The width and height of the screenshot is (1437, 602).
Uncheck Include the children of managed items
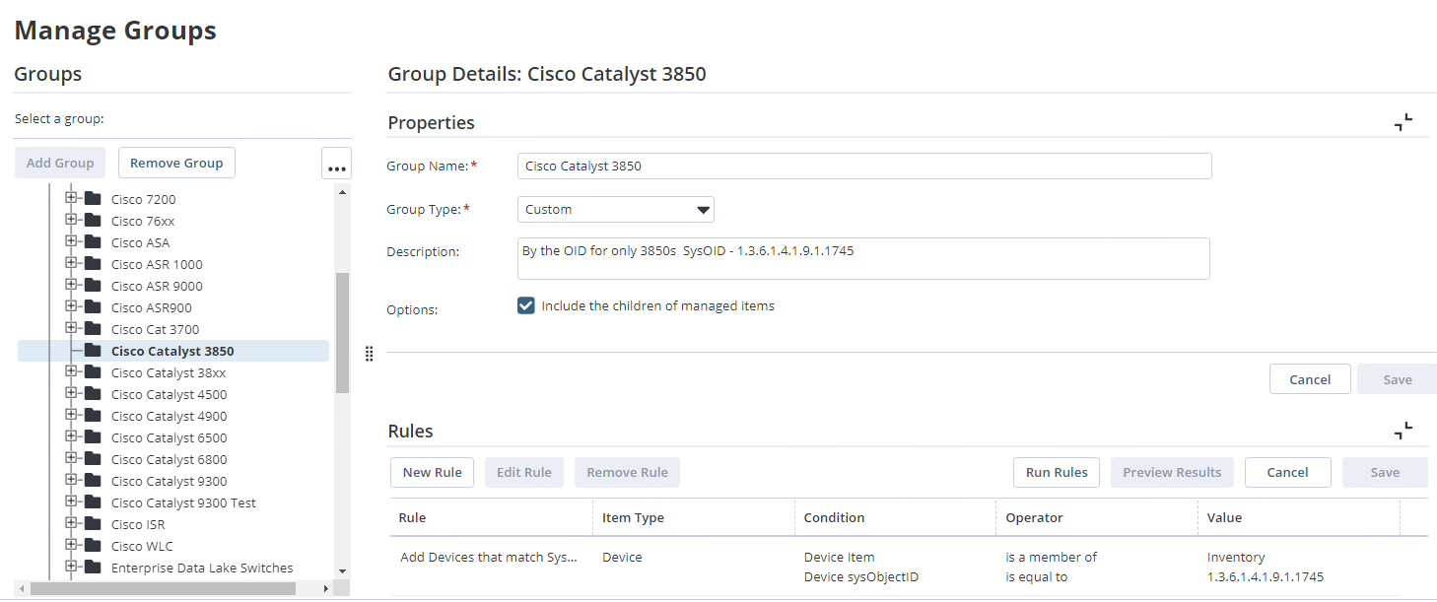[525, 305]
